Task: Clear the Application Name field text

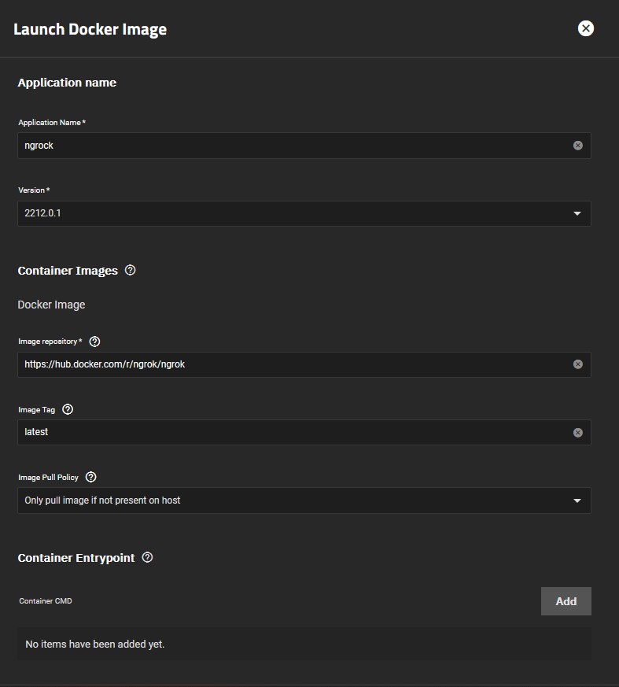Action: 578,146
